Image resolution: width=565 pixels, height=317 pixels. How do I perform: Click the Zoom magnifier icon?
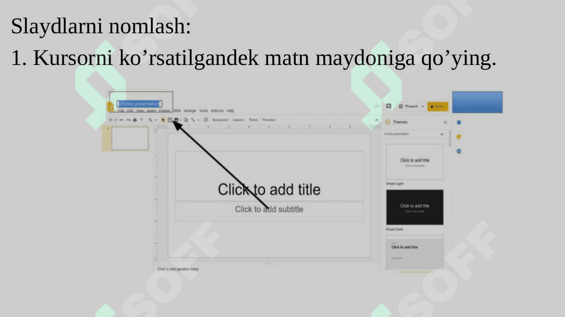click(150, 120)
